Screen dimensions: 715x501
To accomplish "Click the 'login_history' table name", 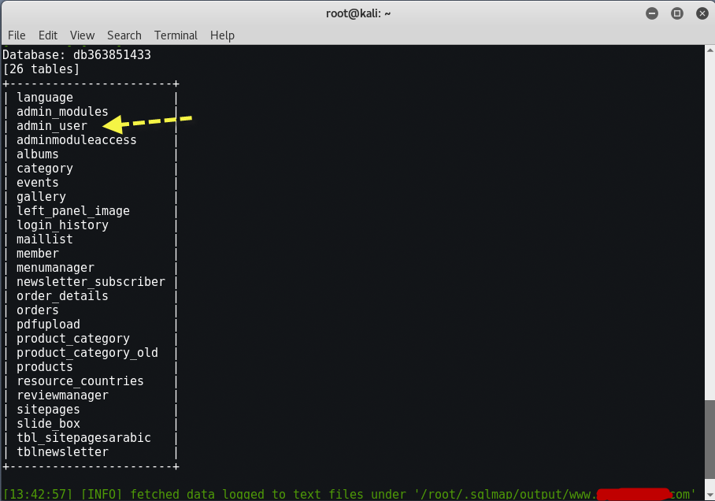I will [x=62, y=225].
